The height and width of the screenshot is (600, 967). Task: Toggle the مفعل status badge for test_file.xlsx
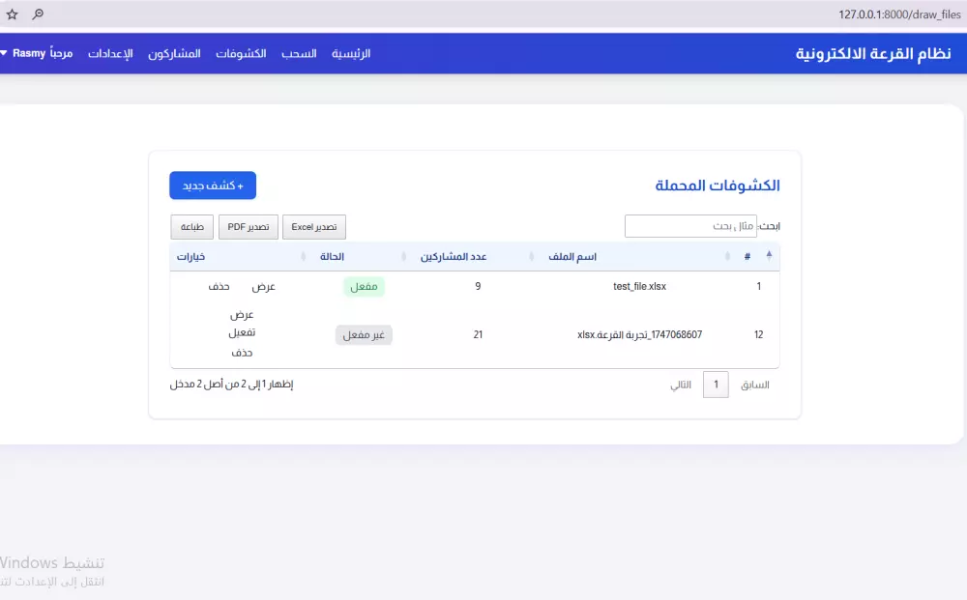365,286
